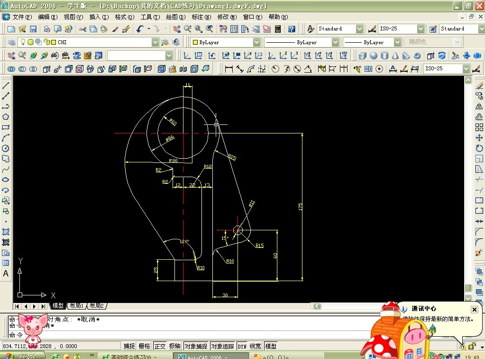Open the 文件(F) menu

(22, 17)
